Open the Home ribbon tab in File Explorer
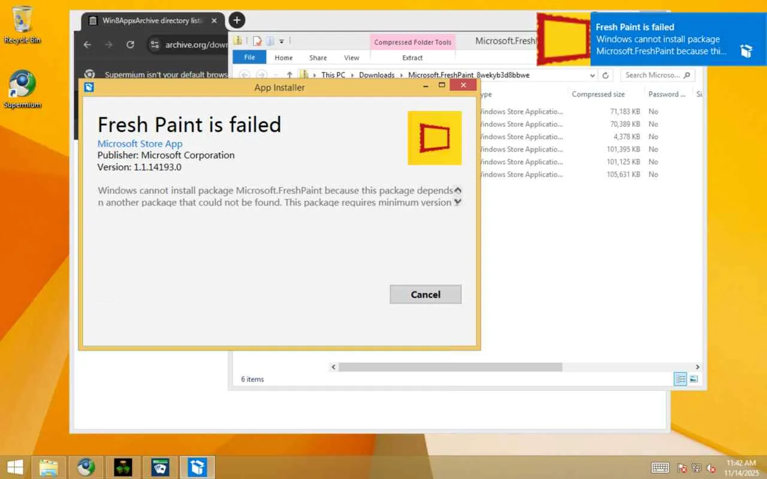This screenshot has width=767, height=479. click(283, 57)
